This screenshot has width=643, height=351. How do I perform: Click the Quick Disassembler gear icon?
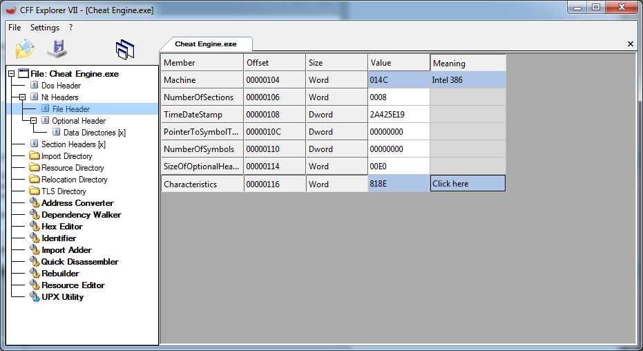click(35, 261)
